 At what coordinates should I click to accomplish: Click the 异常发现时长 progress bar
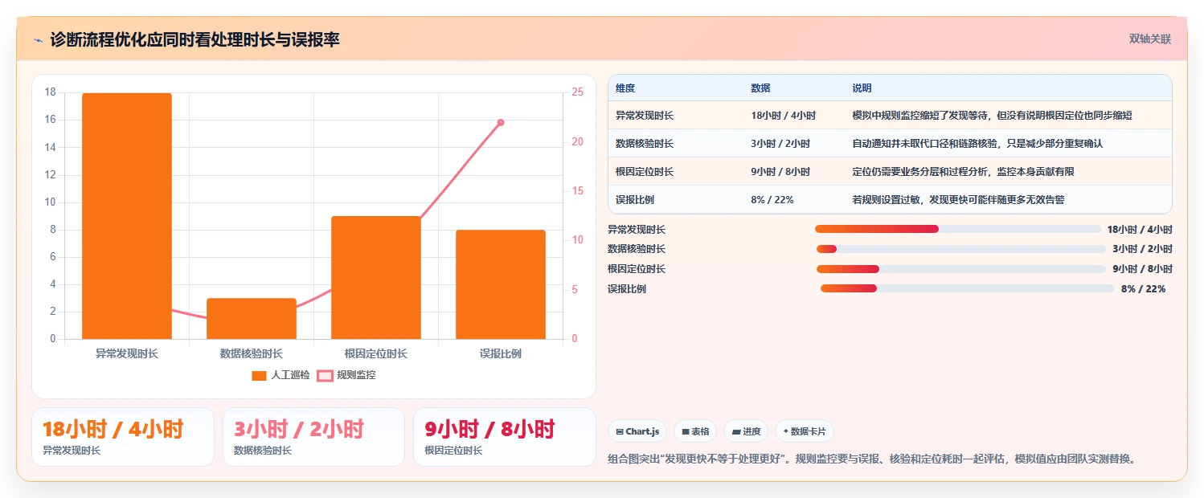958,229
